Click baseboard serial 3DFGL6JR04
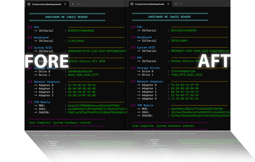Screen dimensions: 255x162 tap(179, 40)
